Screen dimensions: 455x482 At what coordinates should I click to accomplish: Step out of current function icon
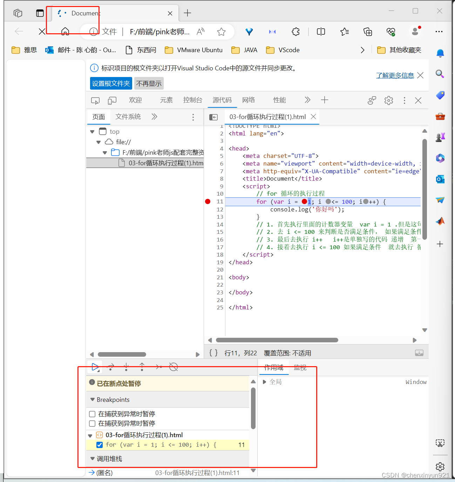[x=142, y=367]
